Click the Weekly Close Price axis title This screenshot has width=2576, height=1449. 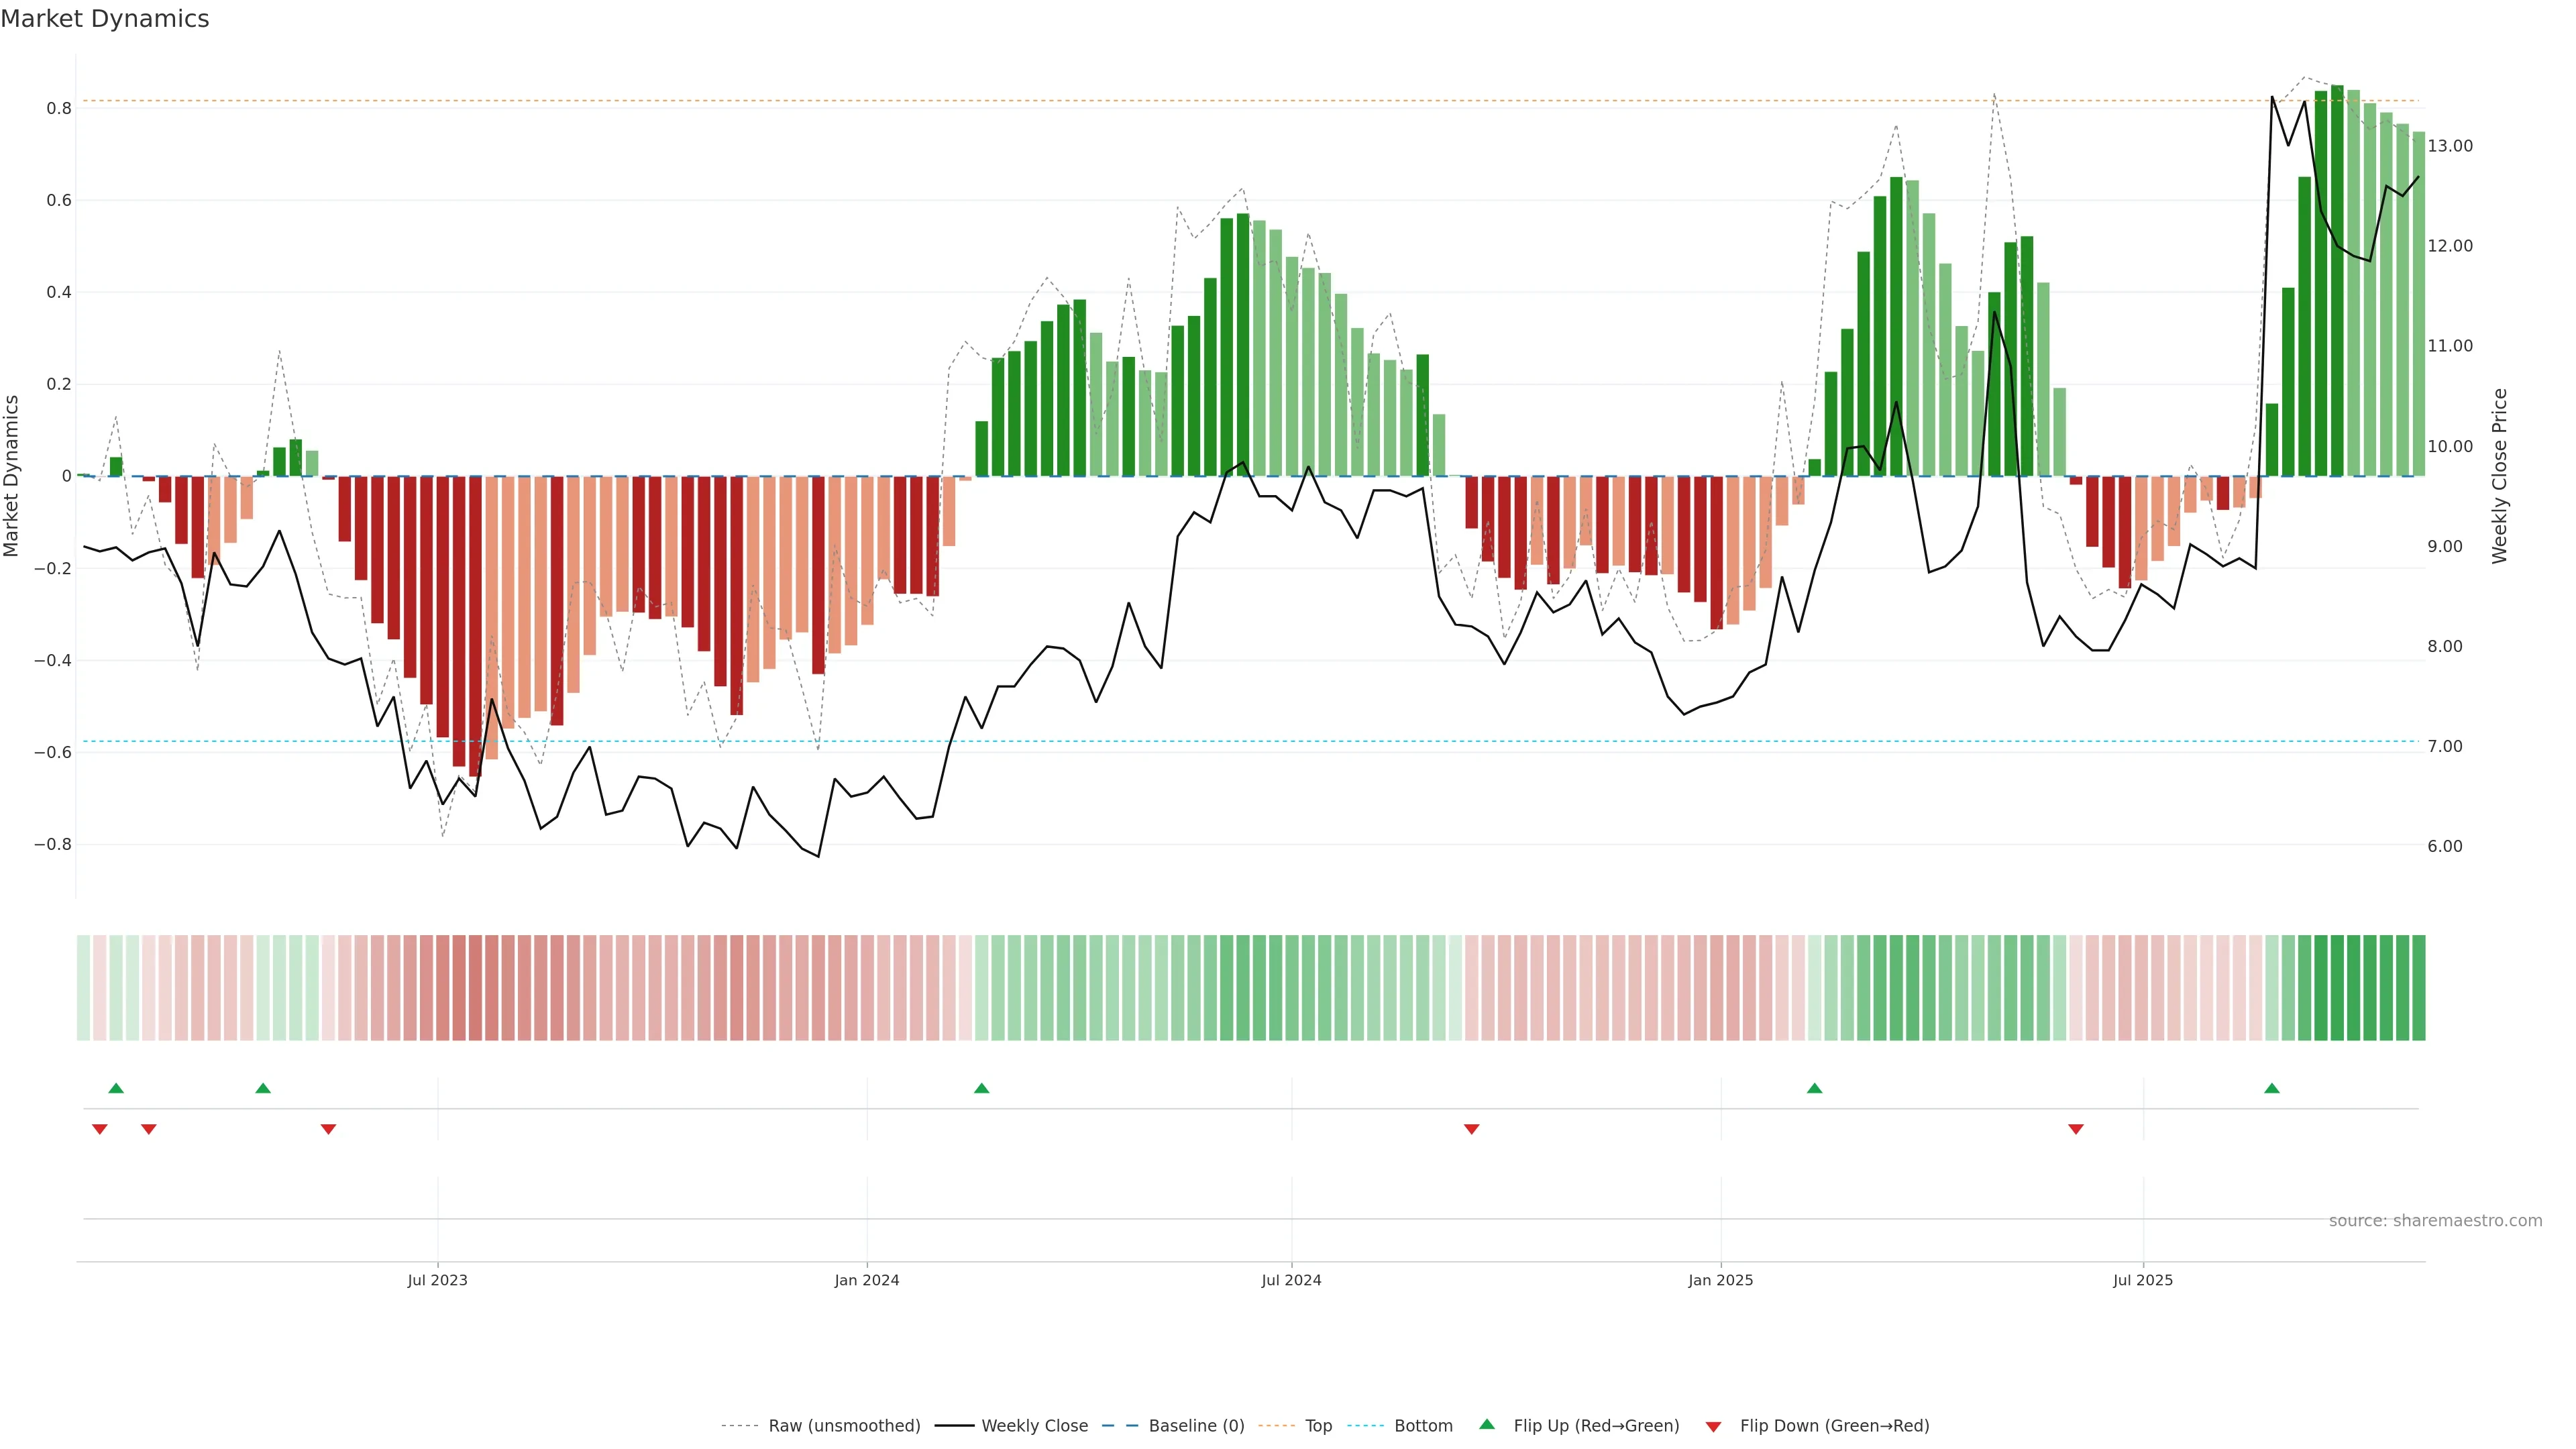pyautogui.click(x=2499, y=476)
